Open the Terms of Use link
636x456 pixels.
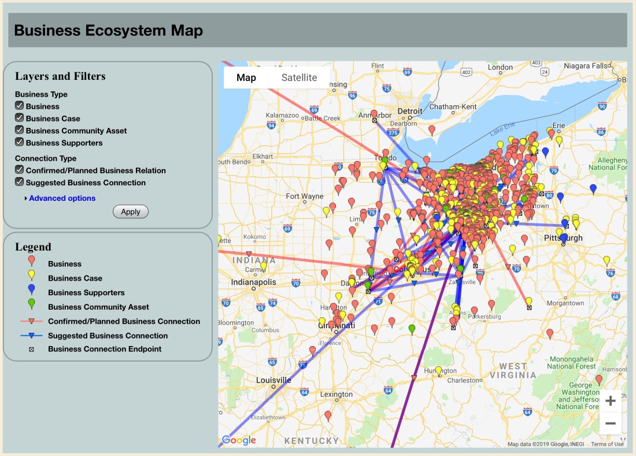607,444
